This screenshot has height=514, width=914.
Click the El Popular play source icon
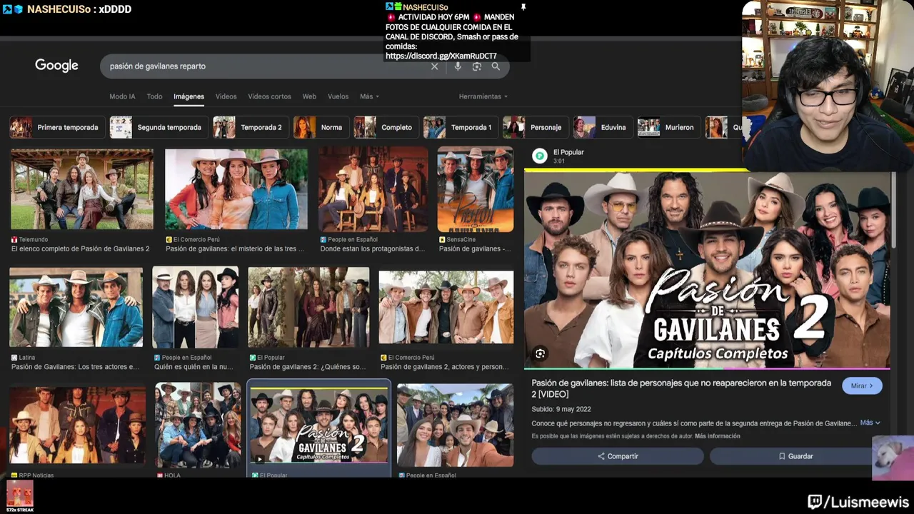540,156
